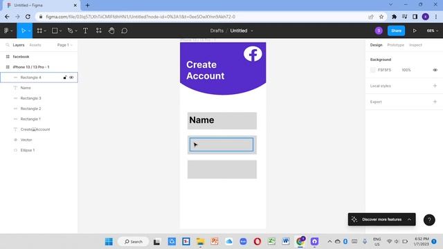443x249 pixels.
Task: Toggle background color visibility eye
Action: click(435, 70)
